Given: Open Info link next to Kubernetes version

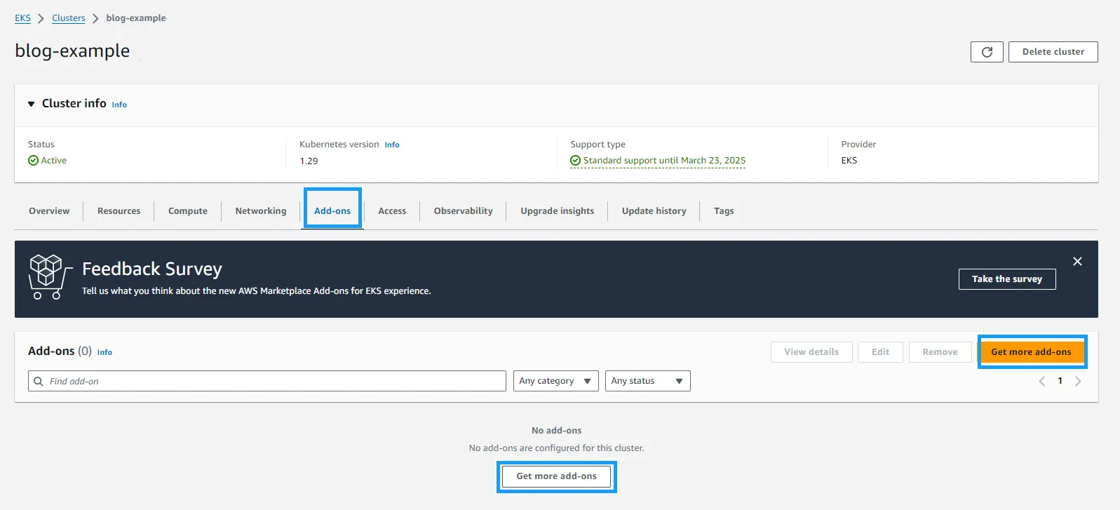Looking at the screenshot, I should click(x=392, y=145).
